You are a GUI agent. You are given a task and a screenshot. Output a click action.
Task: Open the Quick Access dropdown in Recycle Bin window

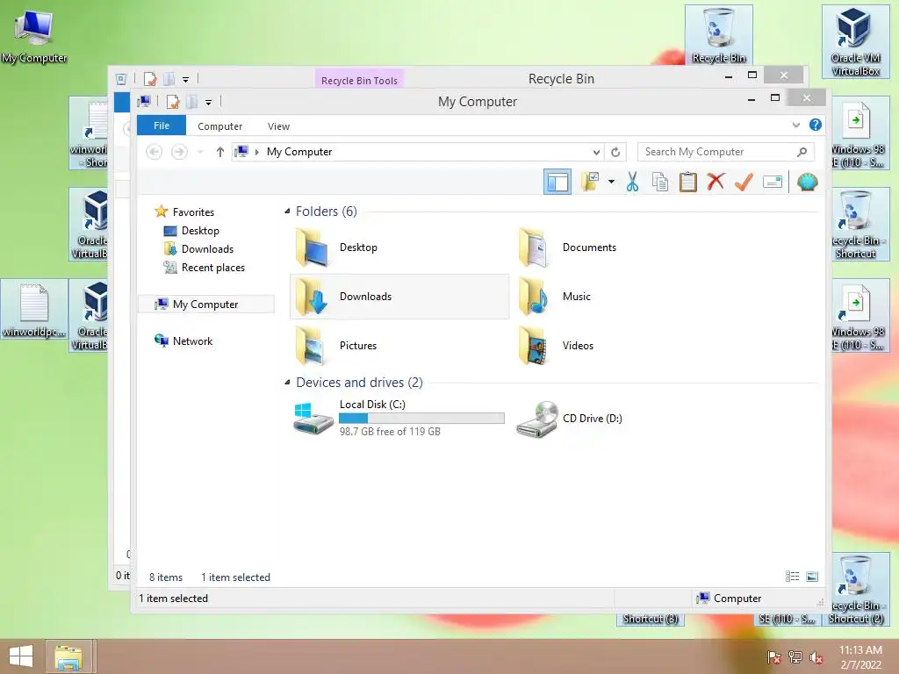(185, 80)
